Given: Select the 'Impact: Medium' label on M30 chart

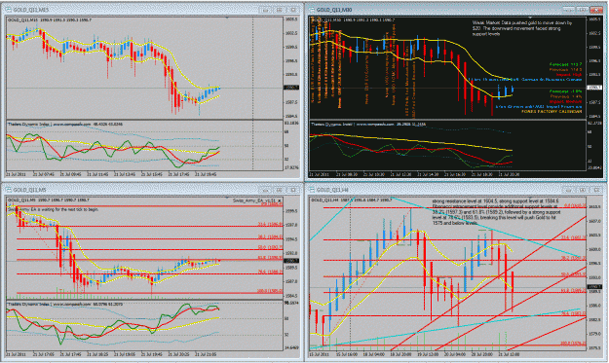Looking at the screenshot, I should pos(566,101).
